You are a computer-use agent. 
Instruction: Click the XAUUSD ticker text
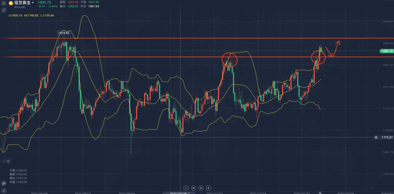point(20,7)
